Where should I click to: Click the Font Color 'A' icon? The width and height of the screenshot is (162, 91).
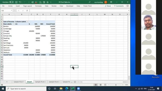(36, 2)
